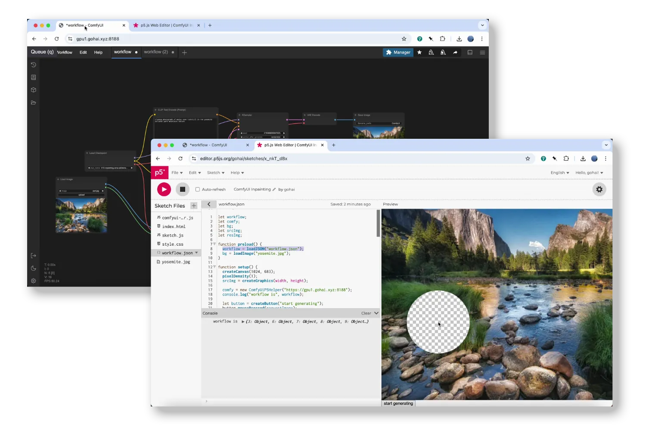Open comfyui-...r.js in Sketch Files
This screenshot has width=646, height=431.
tap(177, 218)
